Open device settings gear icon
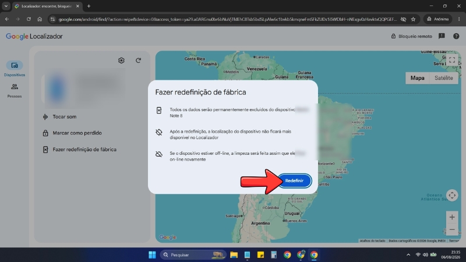This screenshot has width=466, height=262. click(121, 61)
